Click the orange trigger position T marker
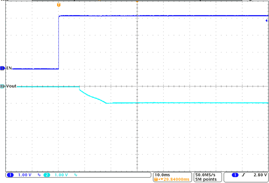This screenshot has width=269, height=183. (59, 5)
